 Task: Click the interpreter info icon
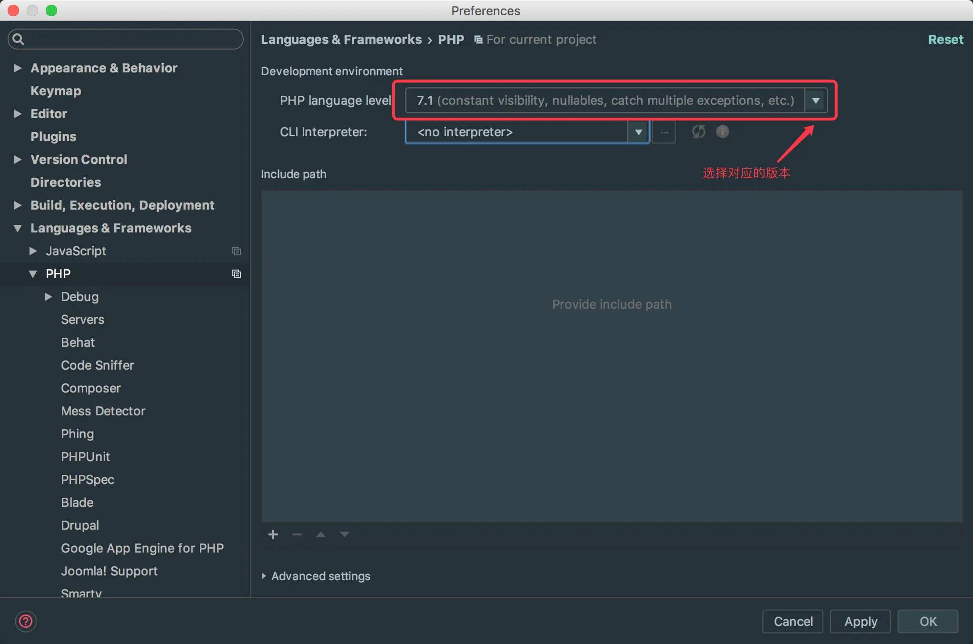tap(722, 131)
